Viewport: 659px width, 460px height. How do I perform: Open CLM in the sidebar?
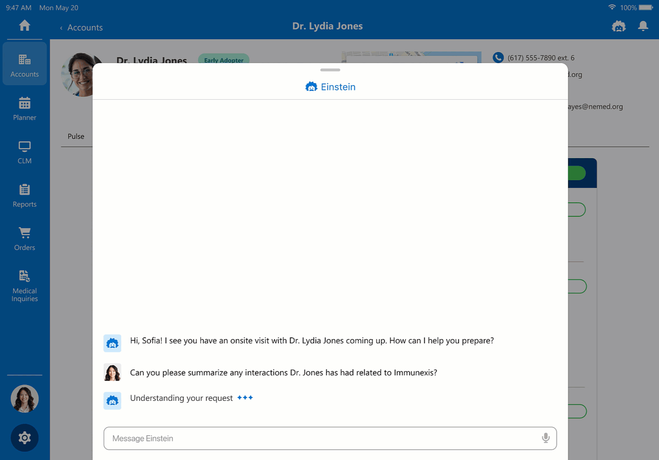[x=25, y=152]
